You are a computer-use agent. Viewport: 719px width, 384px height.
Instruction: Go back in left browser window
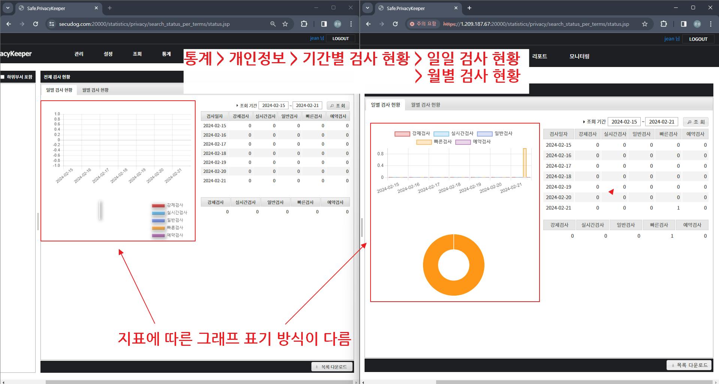pos(9,24)
